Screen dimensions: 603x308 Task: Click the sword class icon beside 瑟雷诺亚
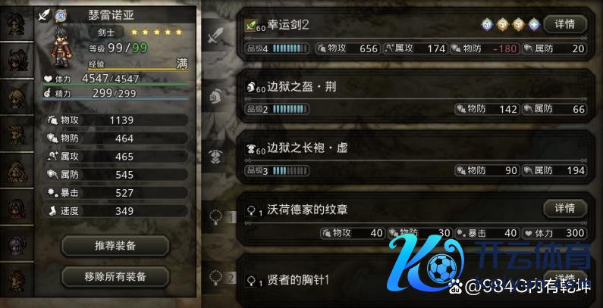click(x=45, y=15)
